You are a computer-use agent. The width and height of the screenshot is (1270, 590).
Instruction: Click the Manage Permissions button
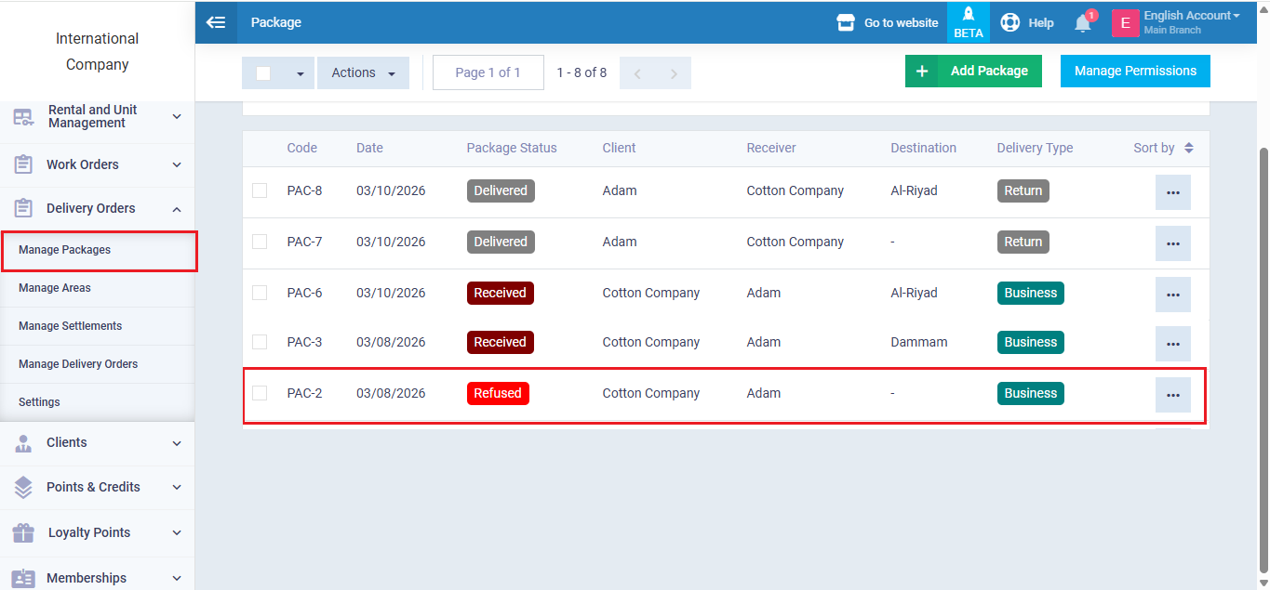(x=1135, y=71)
